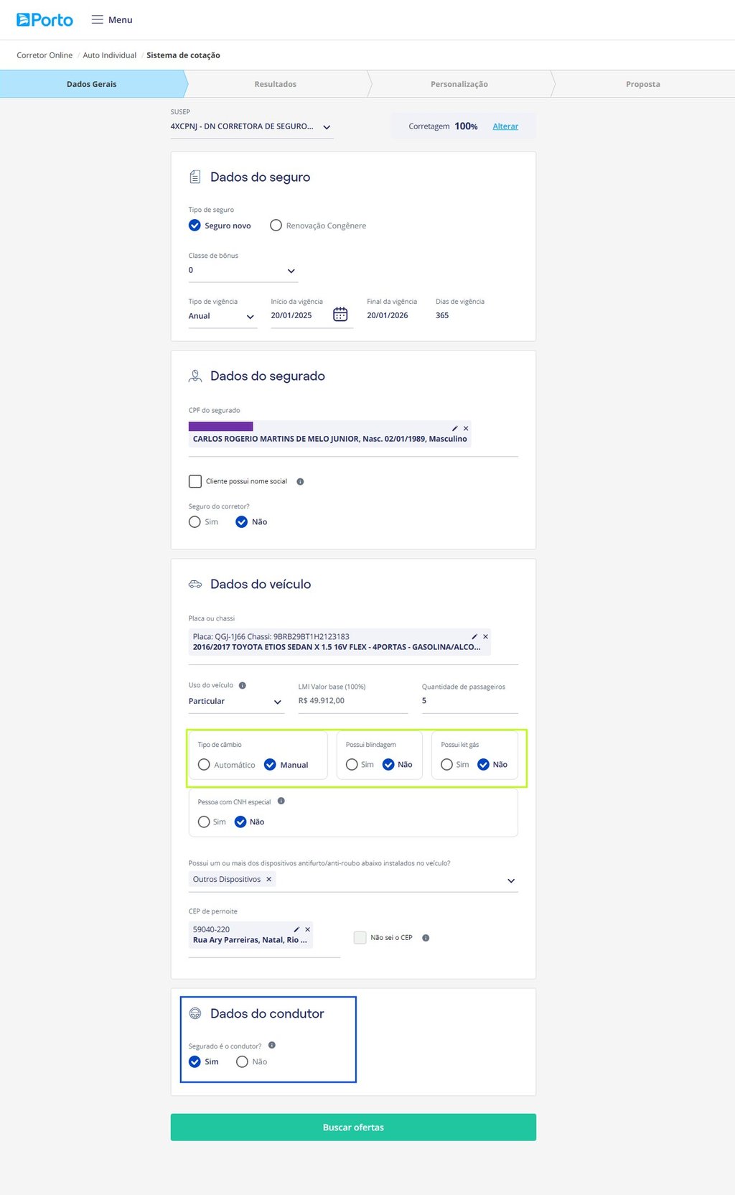This screenshot has height=1195, width=735.
Task: Open the hamburger Menu icon
Action: click(x=97, y=20)
